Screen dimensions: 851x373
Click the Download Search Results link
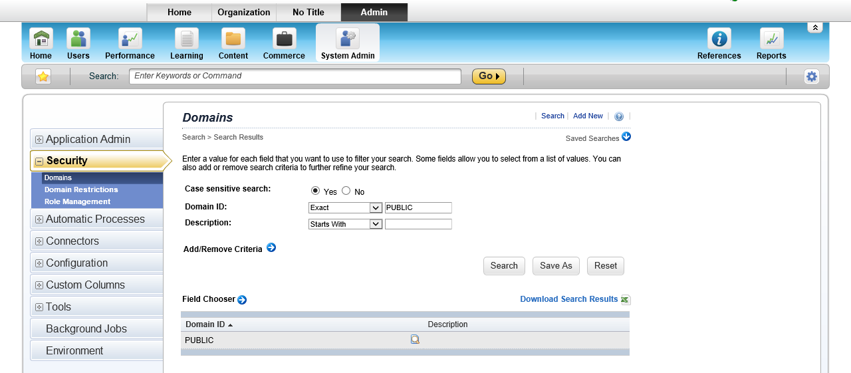pyautogui.click(x=569, y=299)
